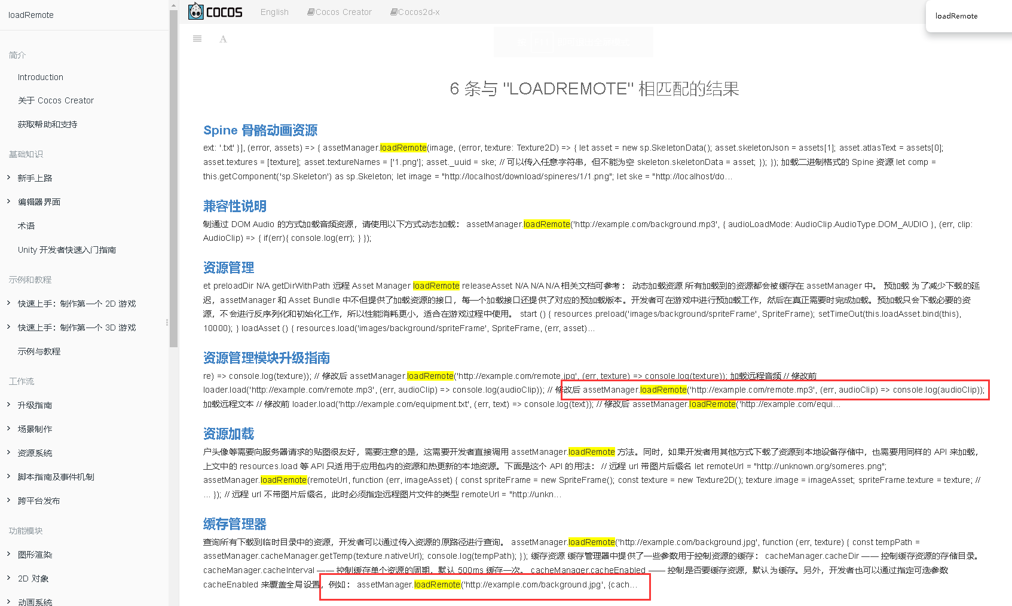Viewport: 1012px width, 606px height.
Task: Expand the 资源系统 sidebar section
Action: (x=34, y=452)
